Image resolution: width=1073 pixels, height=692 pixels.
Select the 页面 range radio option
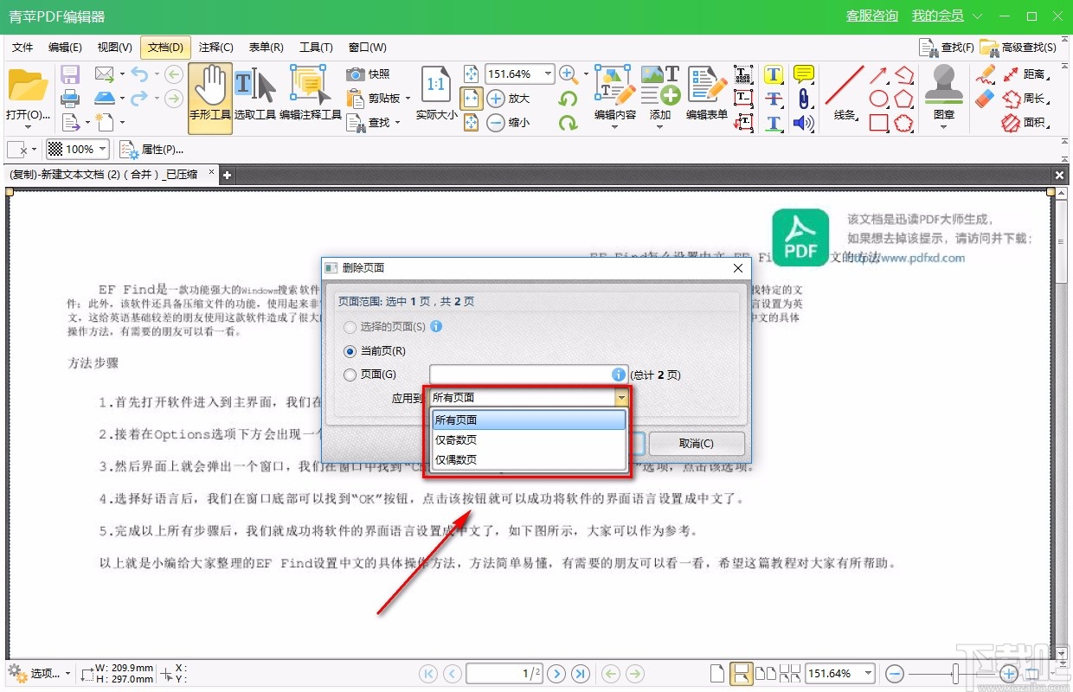[349, 375]
